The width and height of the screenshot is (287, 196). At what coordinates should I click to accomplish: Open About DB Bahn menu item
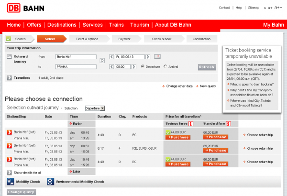[173, 25]
